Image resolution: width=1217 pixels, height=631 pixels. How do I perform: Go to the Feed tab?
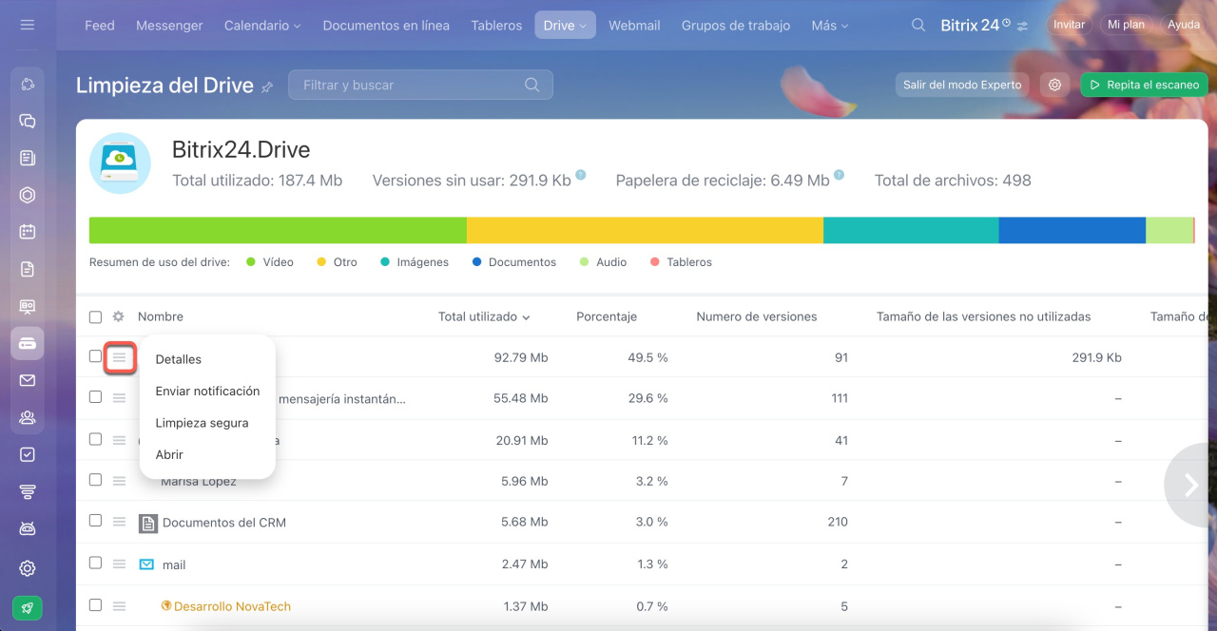coord(100,26)
